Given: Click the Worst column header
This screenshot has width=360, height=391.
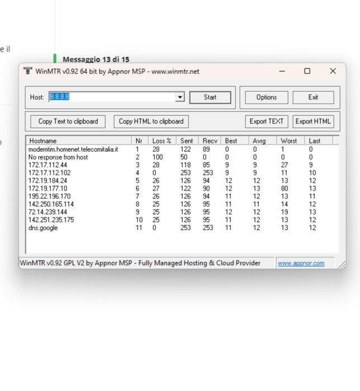Looking at the screenshot, I should tap(291, 141).
